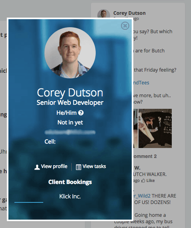The width and height of the screenshot is (191, 228).
Task: Click the Corey Dutson post author name
Action: [129, 13]
